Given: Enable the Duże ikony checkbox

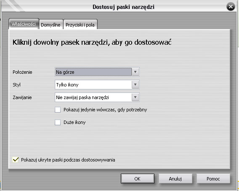Looking at the screenshot, I should (58, 122).
